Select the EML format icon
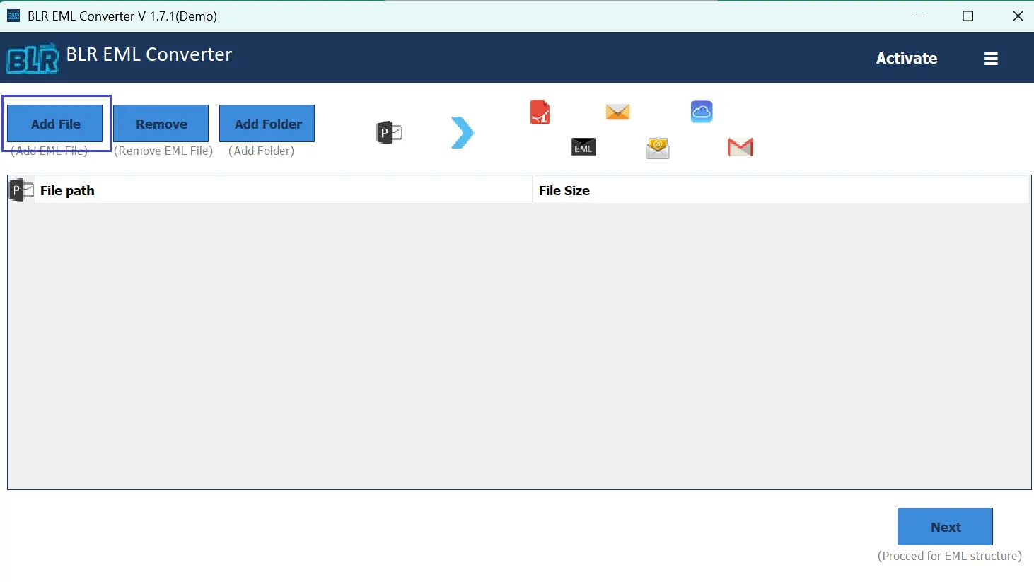 (583, 147)
